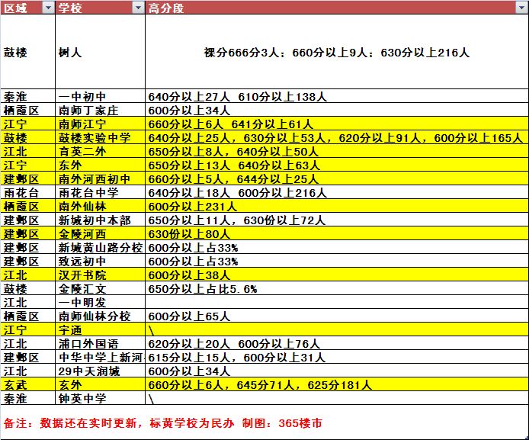
Task: Click cell 660分以上5人，644分以上25人
Action: (337, 179)
